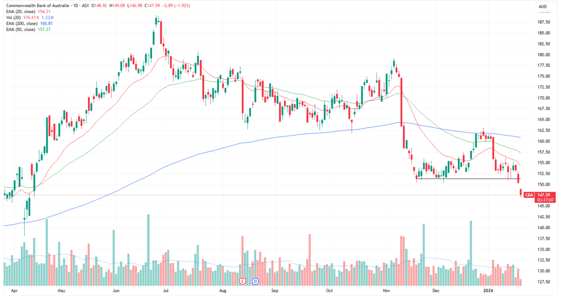Select the Vol (20) indicator legend
The image size is (561, 297).
[14, 17]
